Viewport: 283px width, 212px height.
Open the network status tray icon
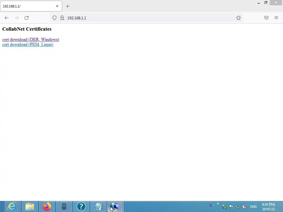click(237, 206)
